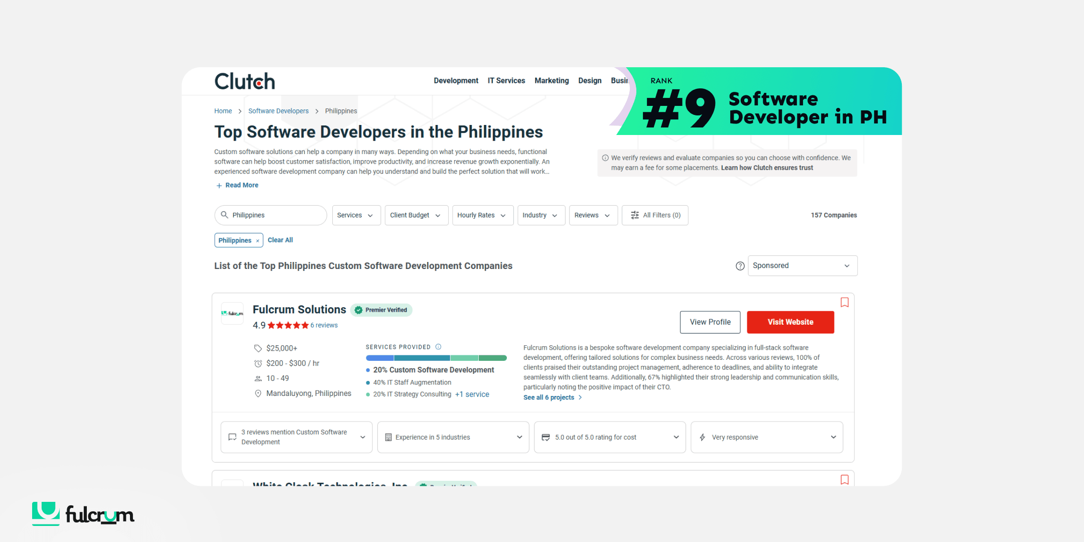Viewport: 1084px width, 542px height.
Task: Click the All Filters sliders icon
Action: click(635, 215)
